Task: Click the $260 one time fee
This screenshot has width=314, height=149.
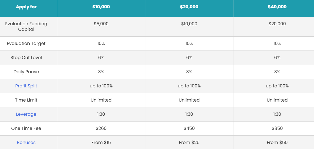Action: [101, 128]
